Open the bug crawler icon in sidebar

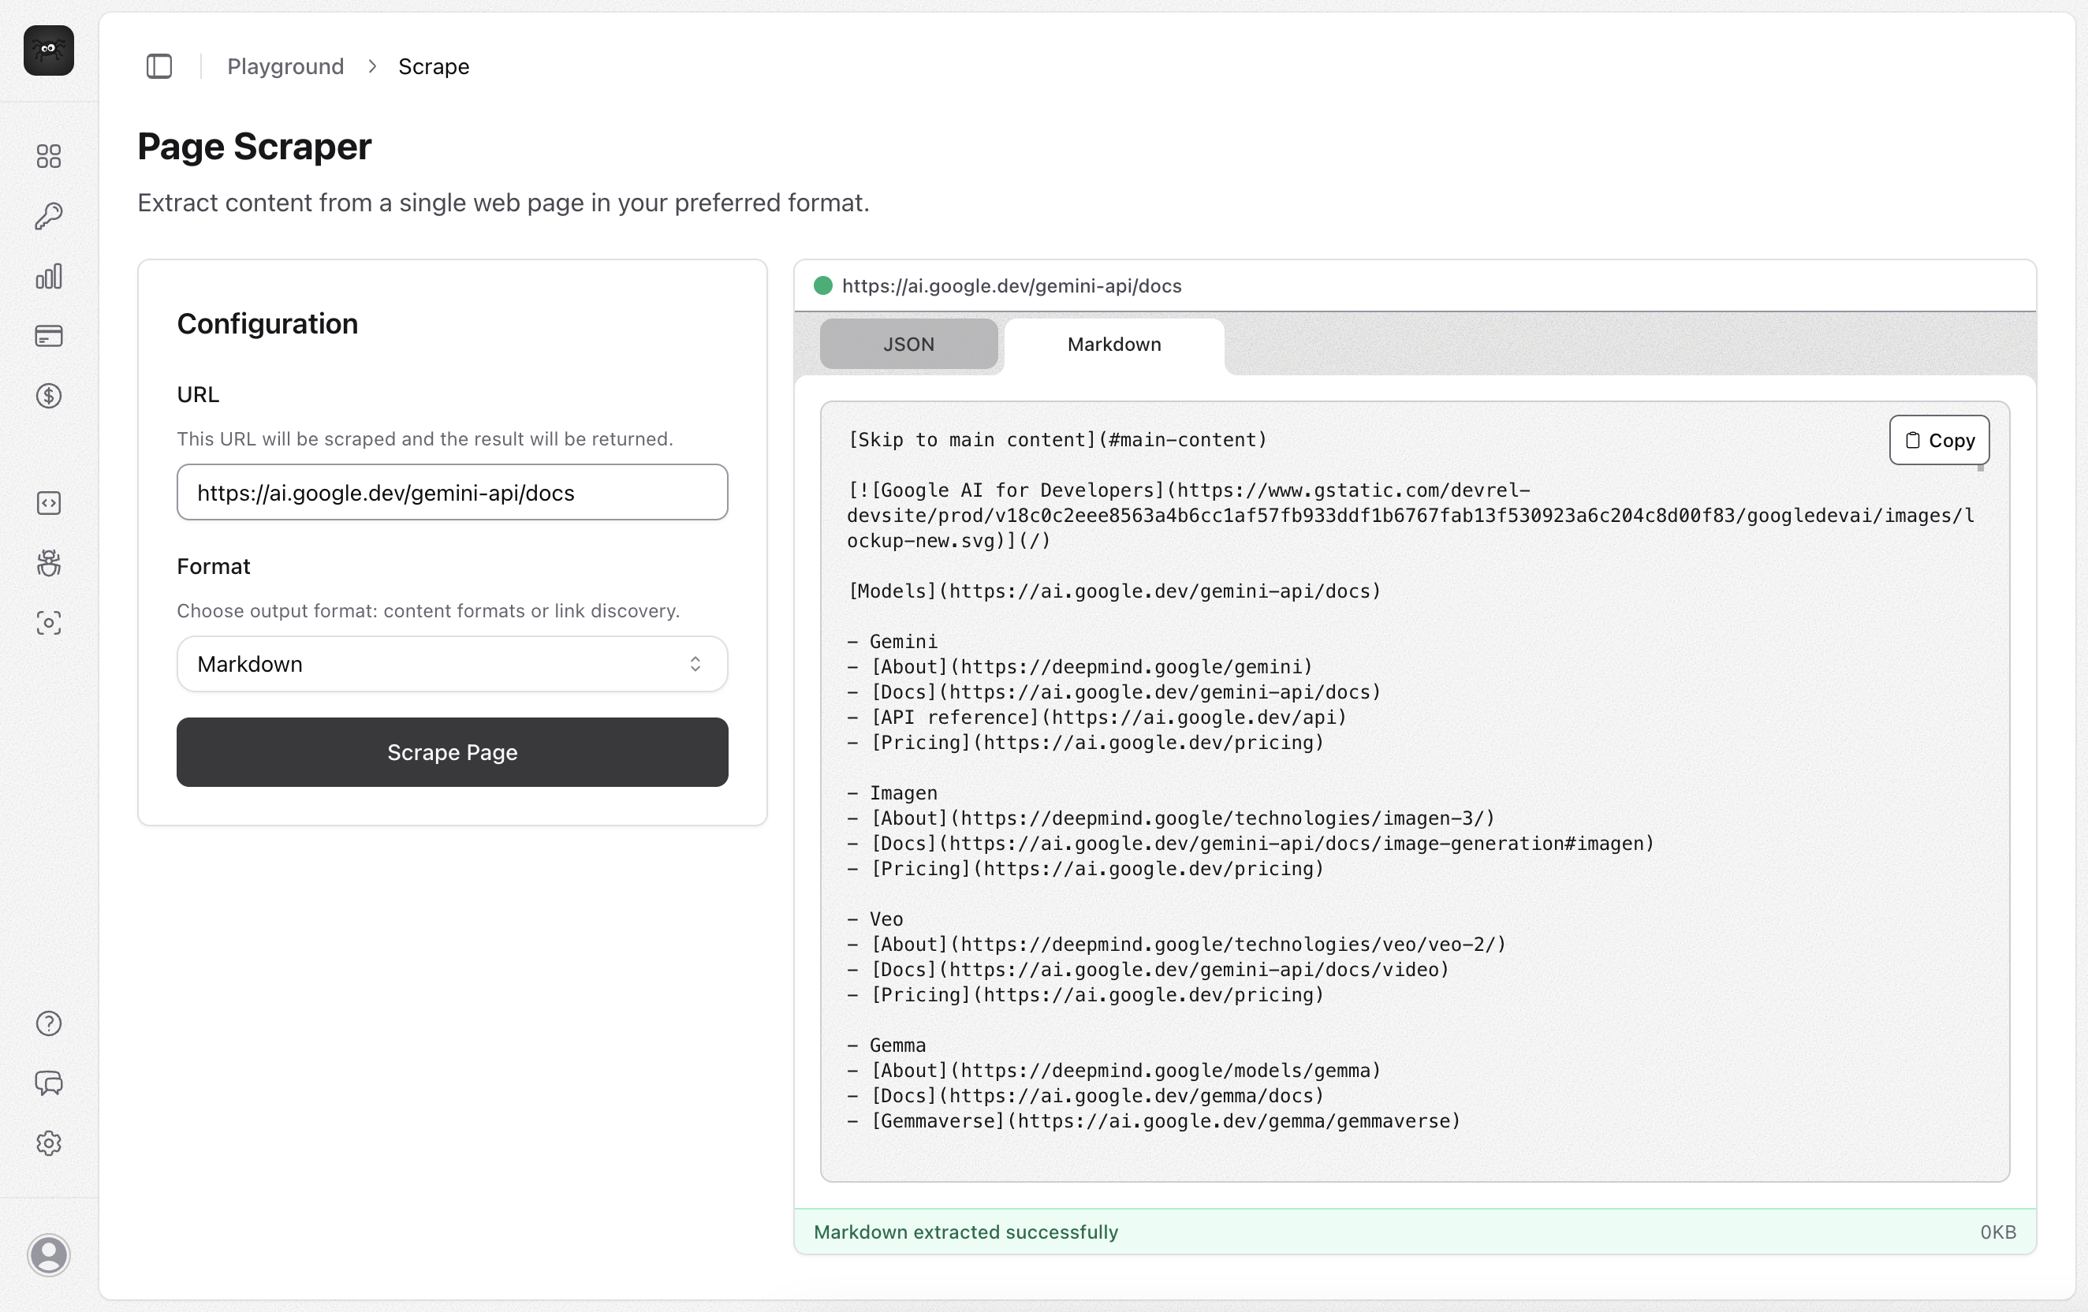(49, 563)
